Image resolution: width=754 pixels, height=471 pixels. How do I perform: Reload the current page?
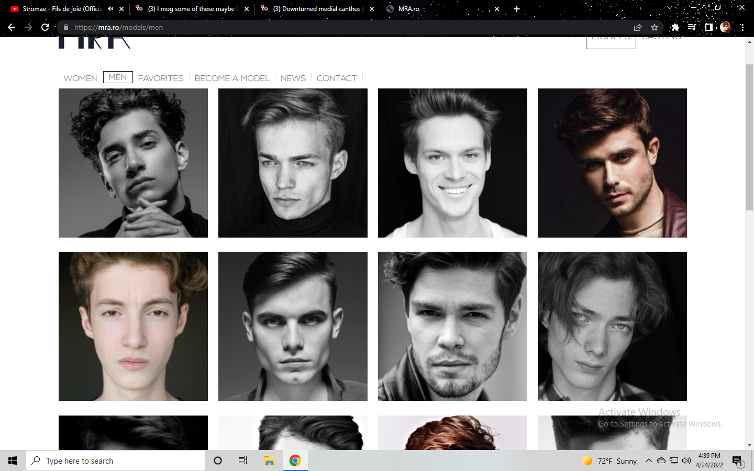coord(45,27)
